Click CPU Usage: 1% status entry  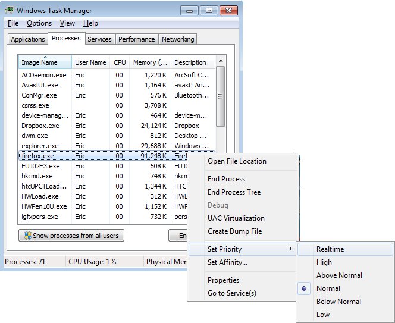coord(92,262)
